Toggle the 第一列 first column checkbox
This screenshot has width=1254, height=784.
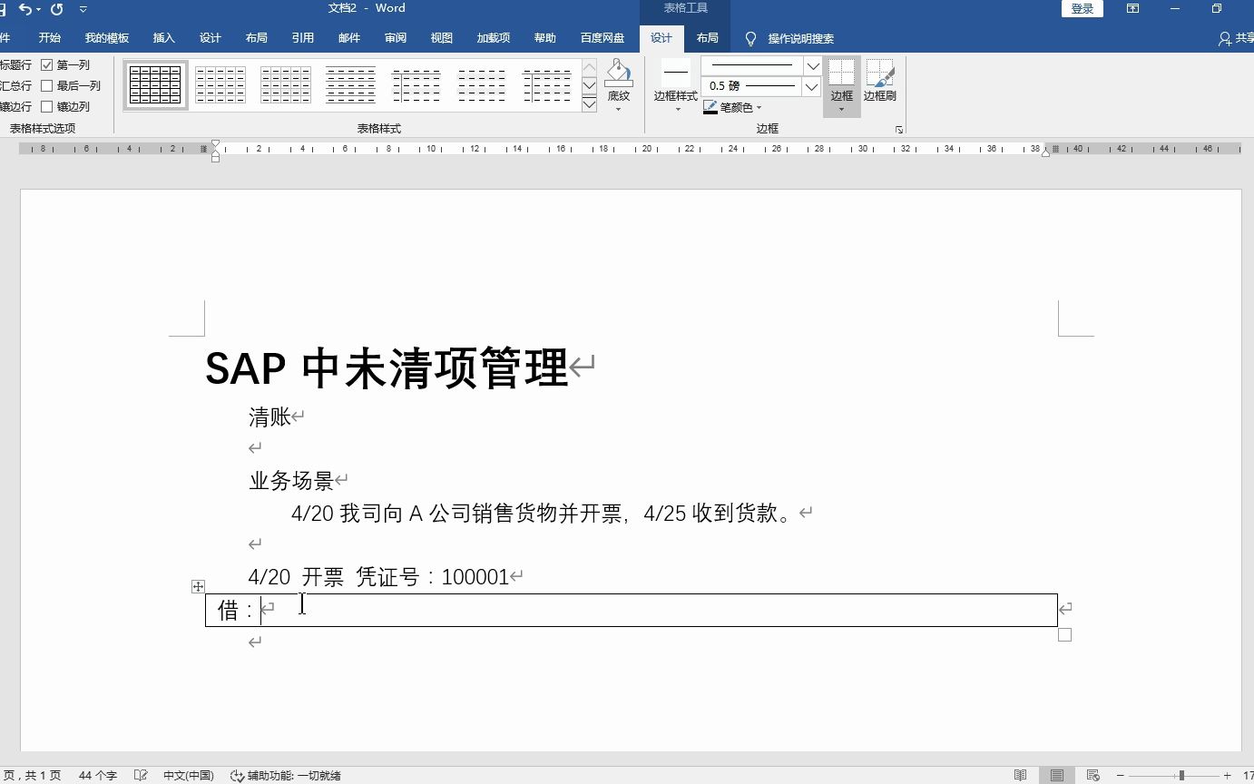(x=47, y=65)
